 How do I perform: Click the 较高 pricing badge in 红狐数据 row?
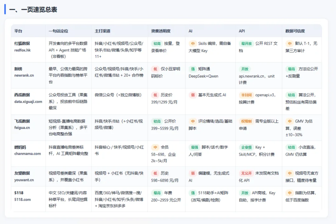pos(157,44)
